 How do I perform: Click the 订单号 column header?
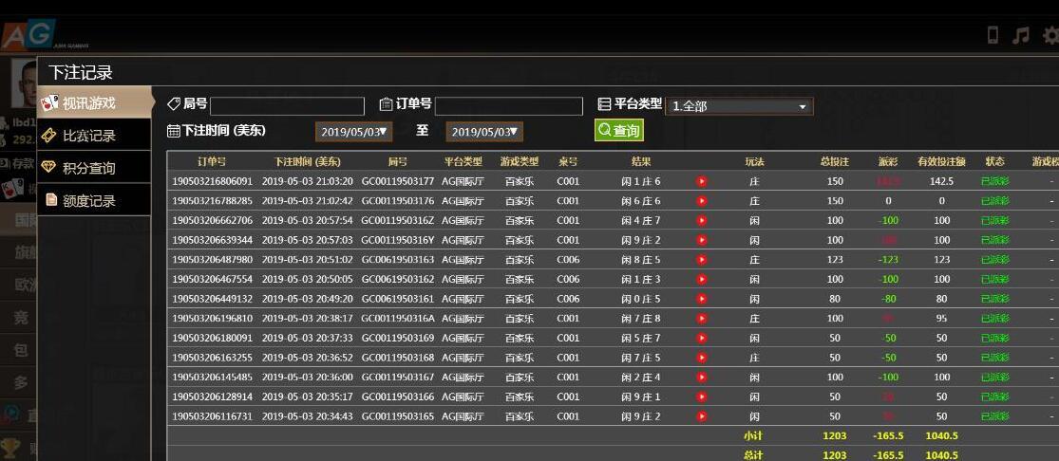pos(212,162)
